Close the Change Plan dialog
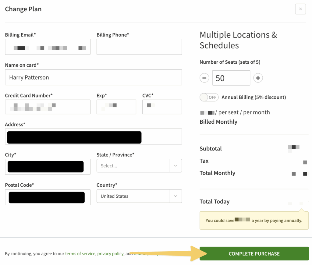 (300, 9)
